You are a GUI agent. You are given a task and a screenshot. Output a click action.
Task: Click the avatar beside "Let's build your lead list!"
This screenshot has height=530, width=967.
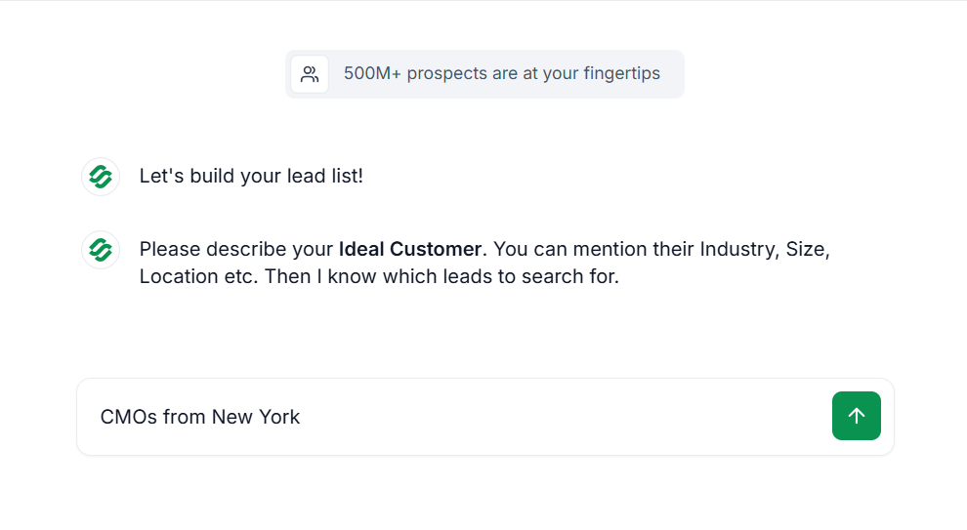(101, 177)
